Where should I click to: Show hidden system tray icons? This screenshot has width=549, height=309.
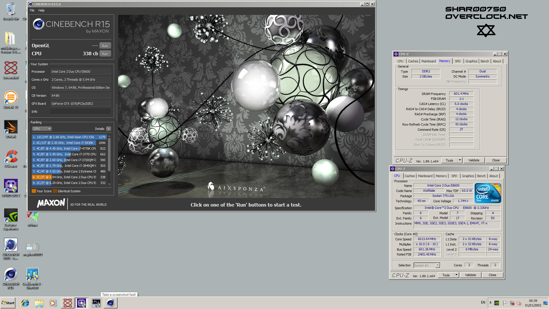[490, 303]
